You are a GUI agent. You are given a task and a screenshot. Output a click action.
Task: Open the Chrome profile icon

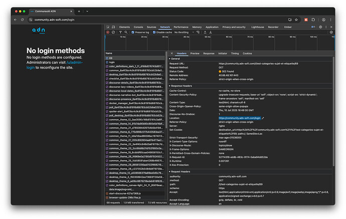click(323, 20)
